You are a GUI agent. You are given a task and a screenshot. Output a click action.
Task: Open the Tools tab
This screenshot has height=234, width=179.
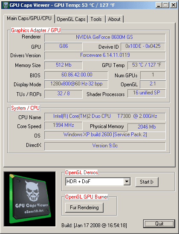click(96, 19)
